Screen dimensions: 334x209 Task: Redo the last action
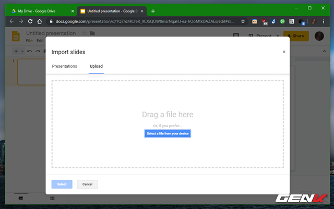click(38, 51)
